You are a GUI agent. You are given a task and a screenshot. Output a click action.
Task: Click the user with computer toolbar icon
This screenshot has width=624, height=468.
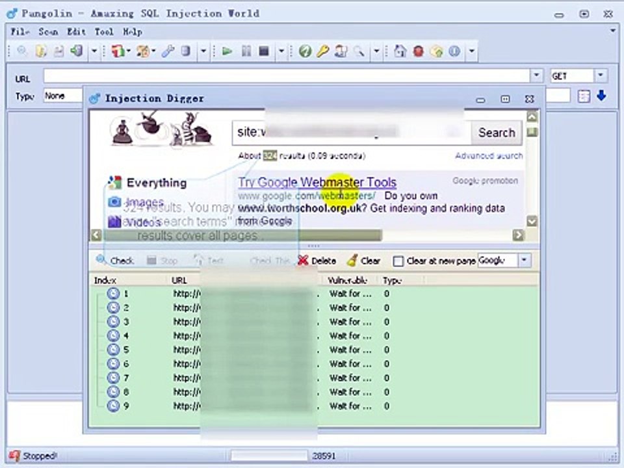pyautogui.click(x=341, y=51)
